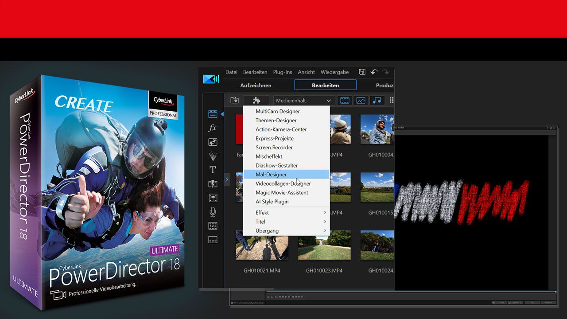Select Mal-Designer from the plugin menu
567x319 pixels.
(x=271, y=174)
